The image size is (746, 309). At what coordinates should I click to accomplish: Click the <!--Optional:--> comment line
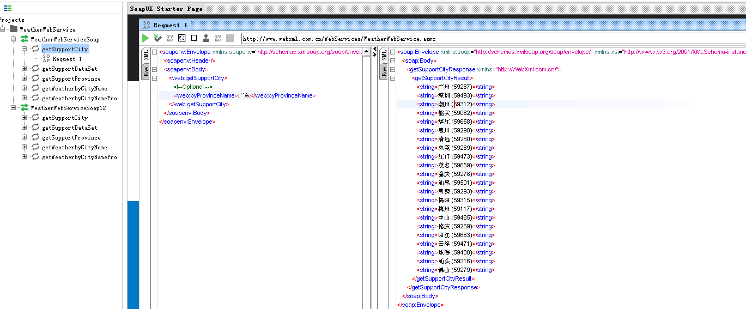tap(193, 87)
